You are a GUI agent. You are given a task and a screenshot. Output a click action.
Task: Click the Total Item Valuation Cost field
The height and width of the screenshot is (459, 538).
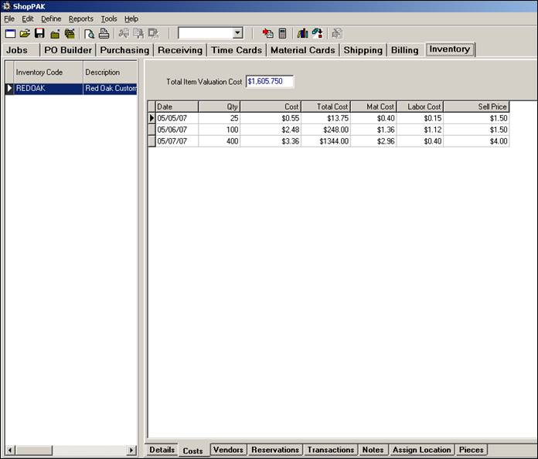pyautogui.click(x=269, y=81)
